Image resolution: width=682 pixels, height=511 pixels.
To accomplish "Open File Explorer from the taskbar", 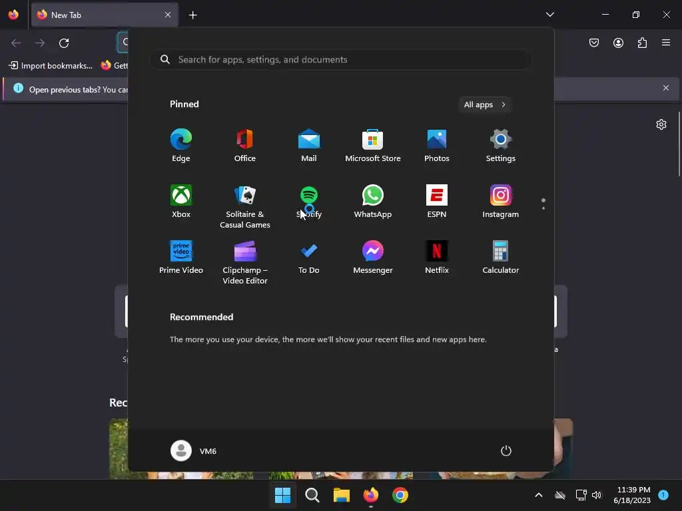I will [342, 495].
